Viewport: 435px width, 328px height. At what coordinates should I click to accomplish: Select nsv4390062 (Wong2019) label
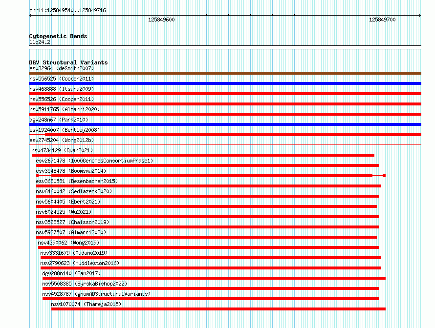pyautogui.click(x=68, y=243)
